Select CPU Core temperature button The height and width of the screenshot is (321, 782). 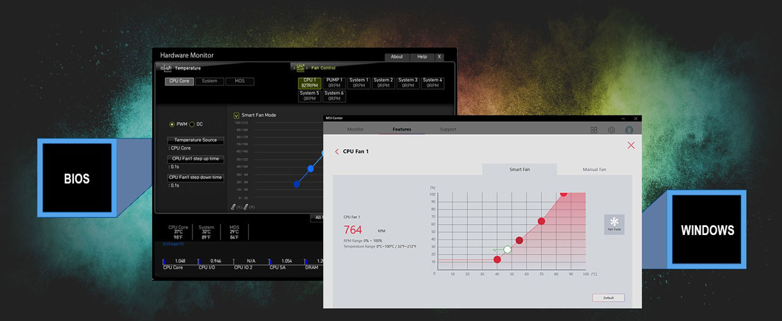tap(179, 81)
